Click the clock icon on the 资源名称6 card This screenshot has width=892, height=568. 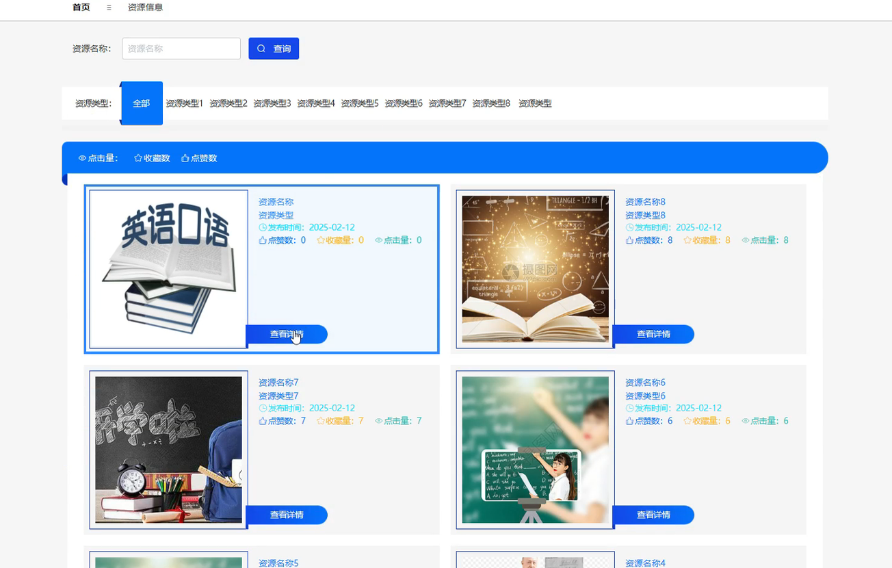pos(629,408)
